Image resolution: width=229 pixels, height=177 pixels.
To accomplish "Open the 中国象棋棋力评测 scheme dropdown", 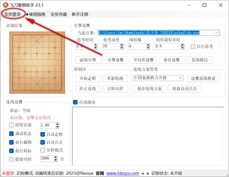I will click(181, 78).
